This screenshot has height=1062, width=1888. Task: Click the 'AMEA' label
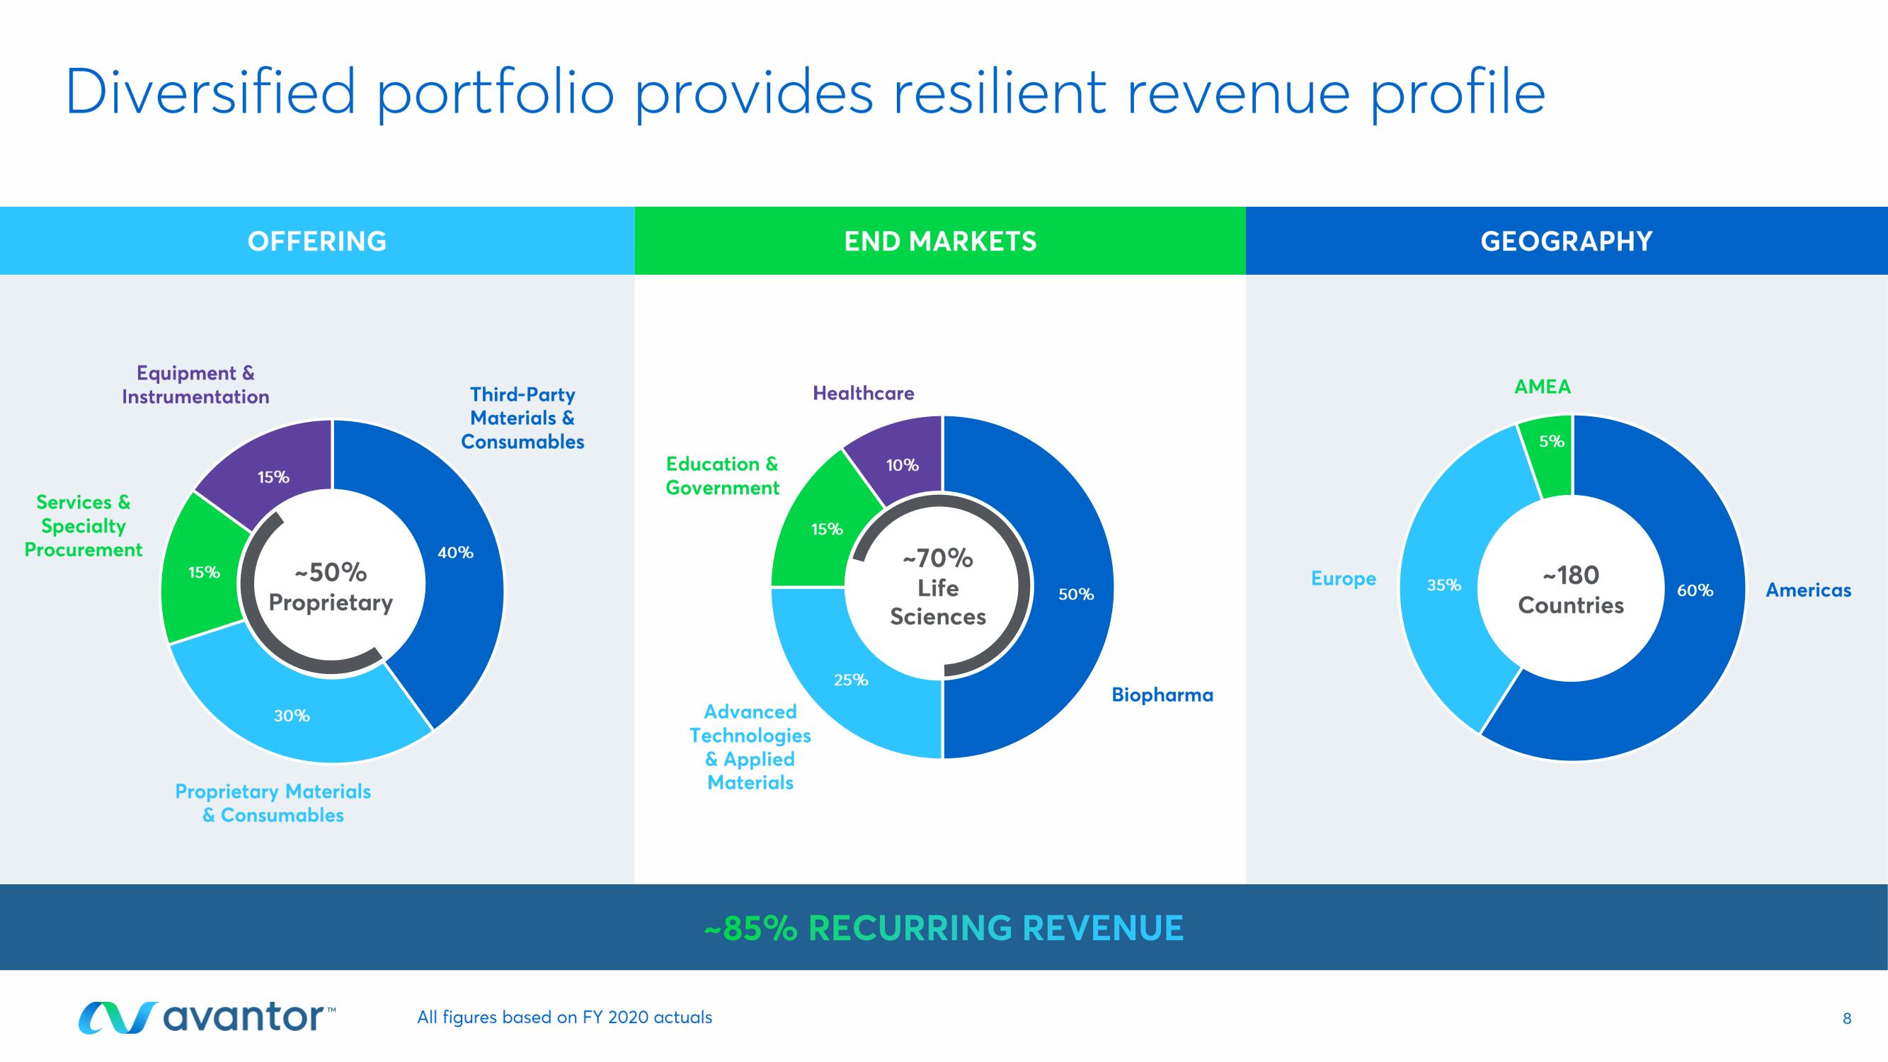point(1543,387)
